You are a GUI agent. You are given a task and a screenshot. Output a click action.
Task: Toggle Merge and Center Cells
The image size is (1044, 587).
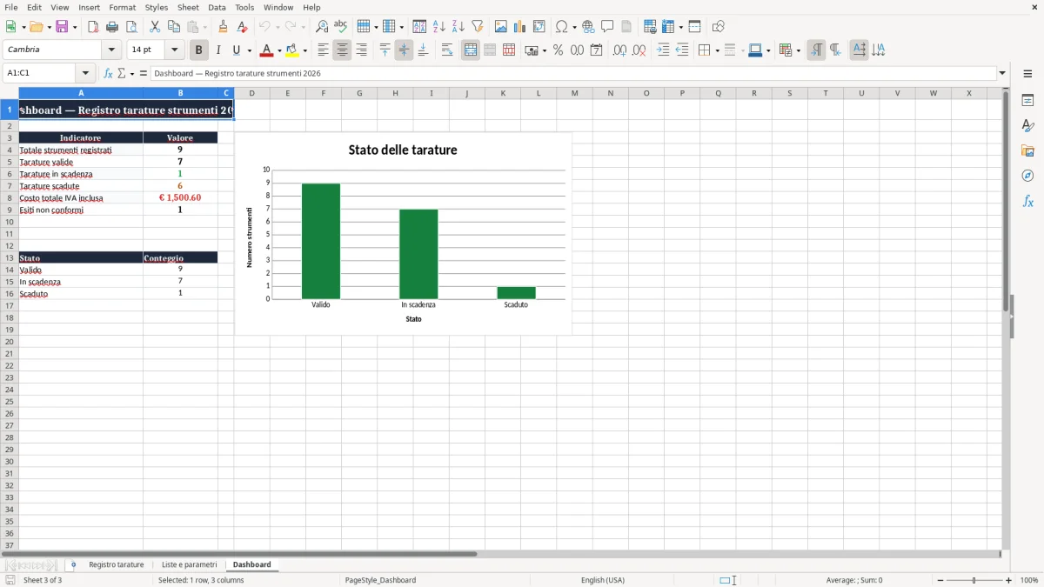point(471,50)
